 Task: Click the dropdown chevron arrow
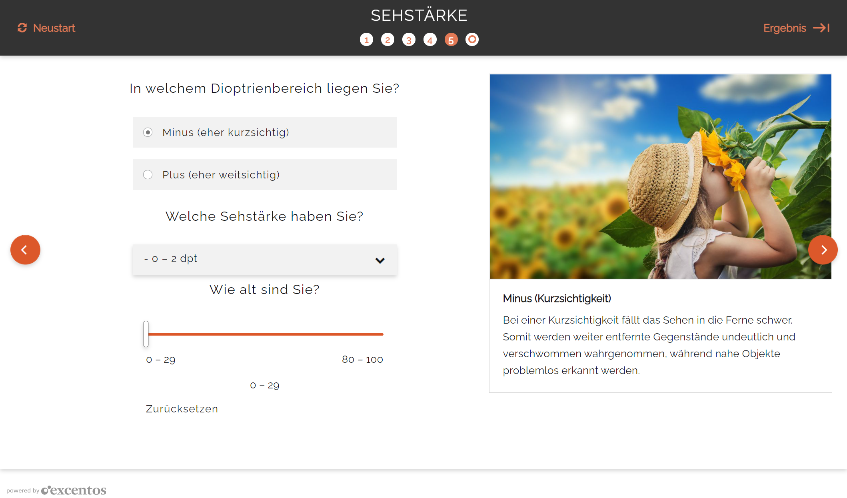(x=380, y=260)
